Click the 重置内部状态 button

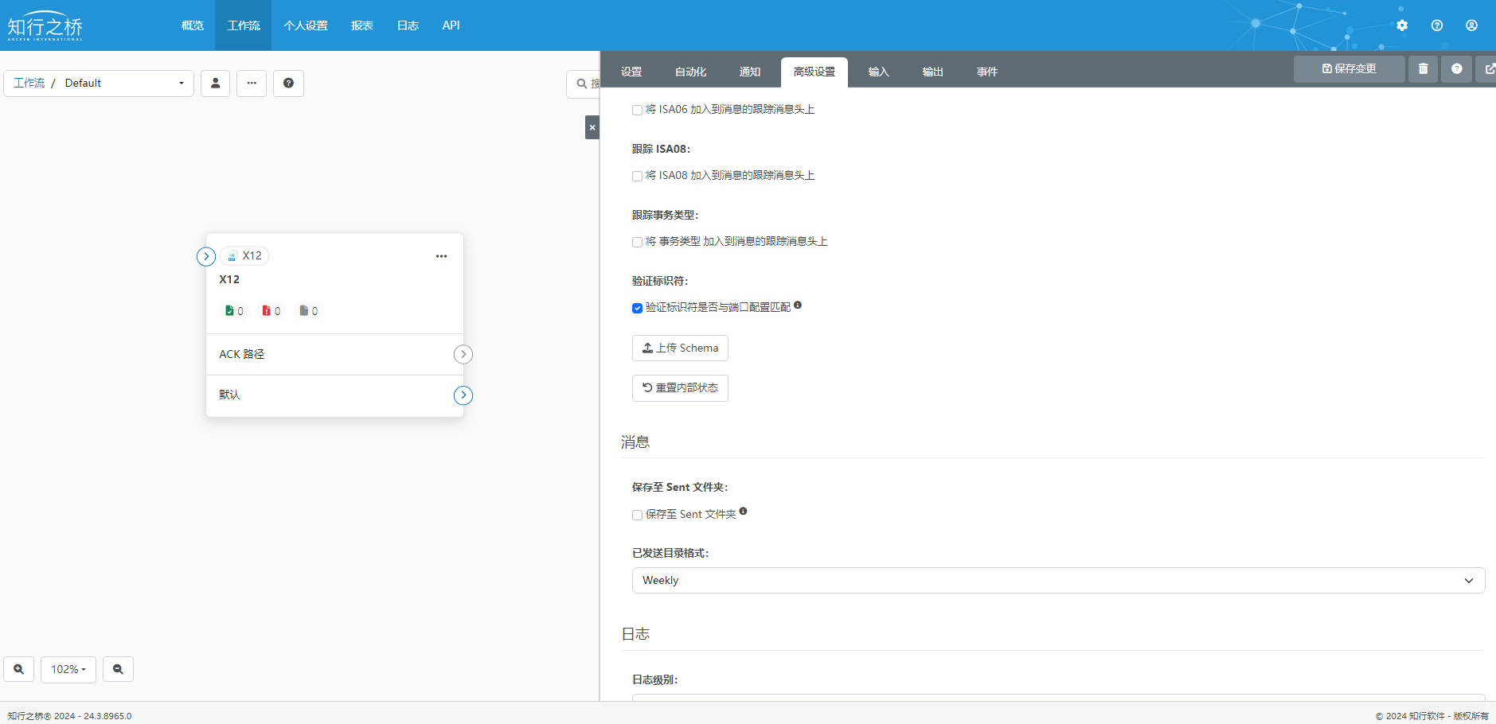680,388
